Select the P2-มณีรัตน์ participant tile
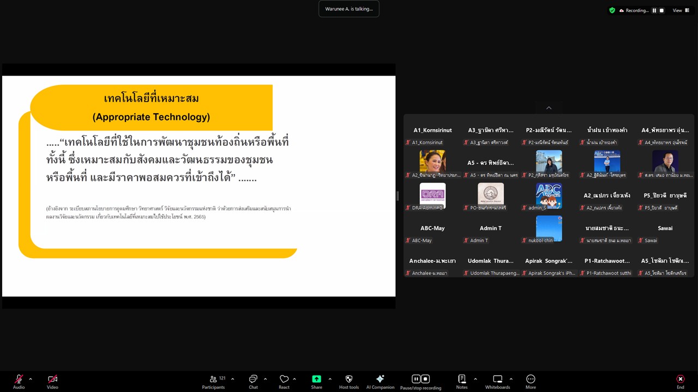Screen dimensions: 698x392 [549, 131]
